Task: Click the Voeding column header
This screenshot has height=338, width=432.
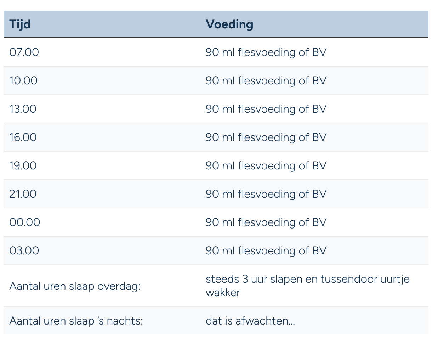Action: [x=229, y=24]
